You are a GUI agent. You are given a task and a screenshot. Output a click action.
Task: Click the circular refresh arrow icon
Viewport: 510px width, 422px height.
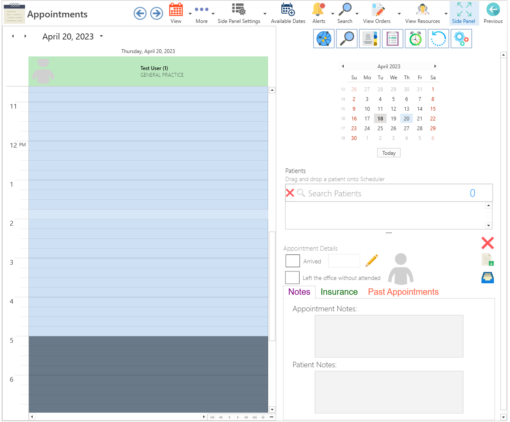point(438,39)
